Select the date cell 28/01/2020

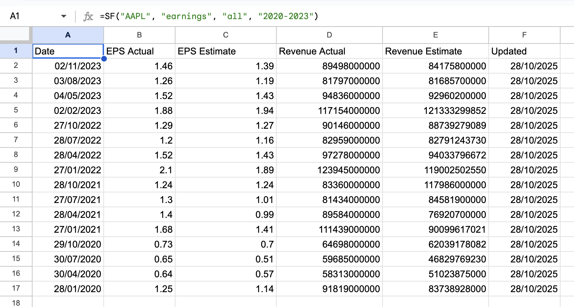point(68,289)
